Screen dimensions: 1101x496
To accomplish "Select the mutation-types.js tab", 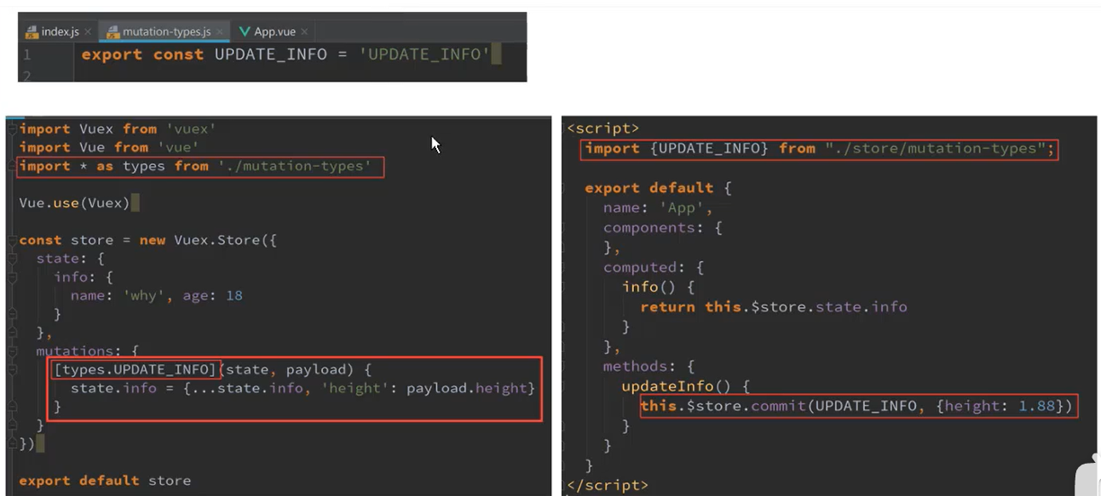I will click(x=165, y=31).
